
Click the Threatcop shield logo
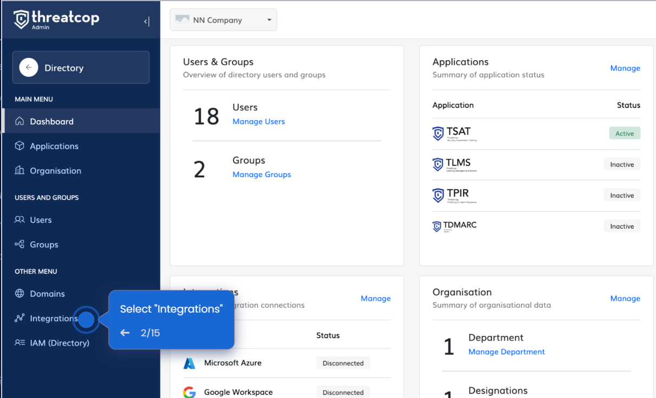[x=21, y=19]
